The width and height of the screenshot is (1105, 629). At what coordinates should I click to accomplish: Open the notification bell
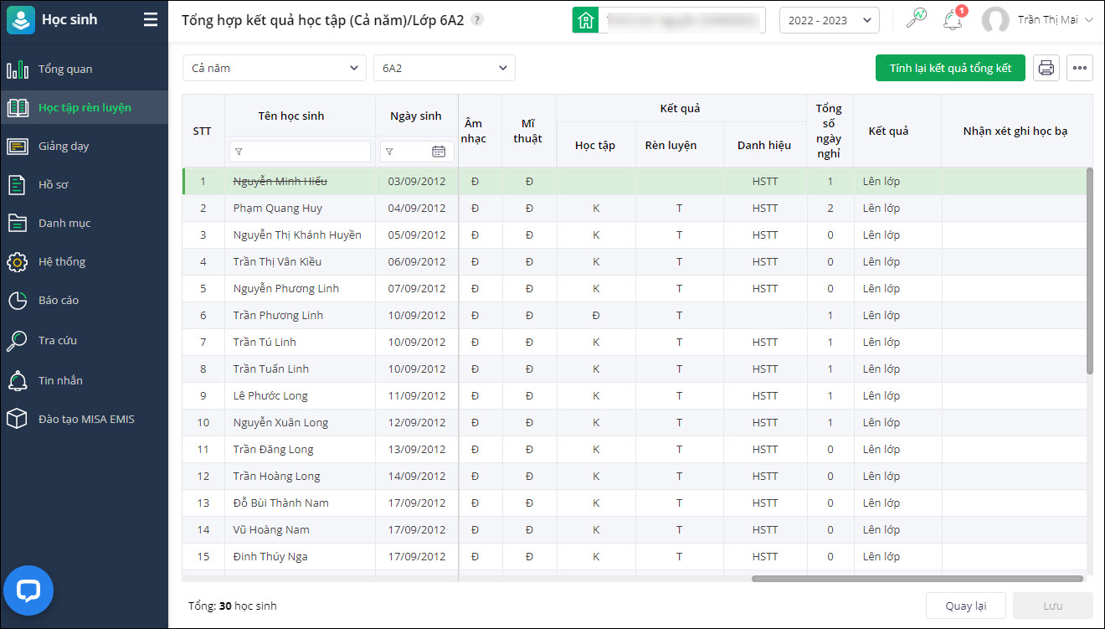(x=953, y=20)
